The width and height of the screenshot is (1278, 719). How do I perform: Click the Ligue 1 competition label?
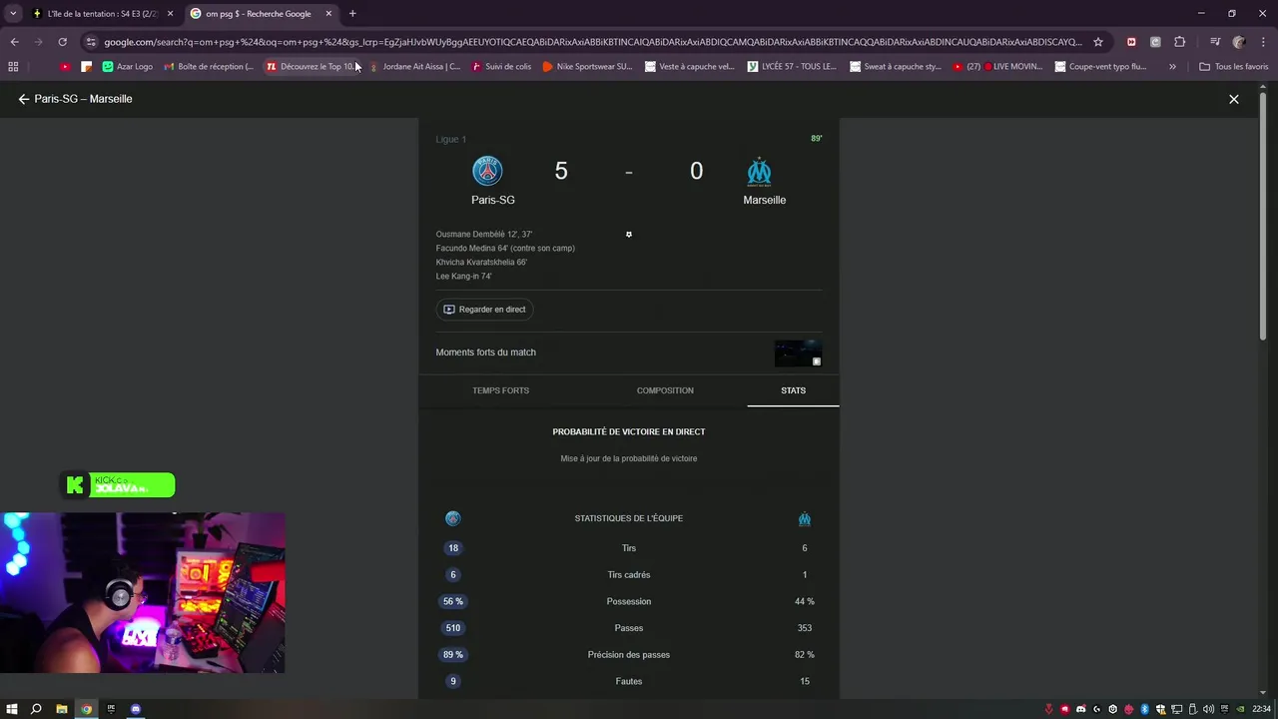(x=450, y=139)
